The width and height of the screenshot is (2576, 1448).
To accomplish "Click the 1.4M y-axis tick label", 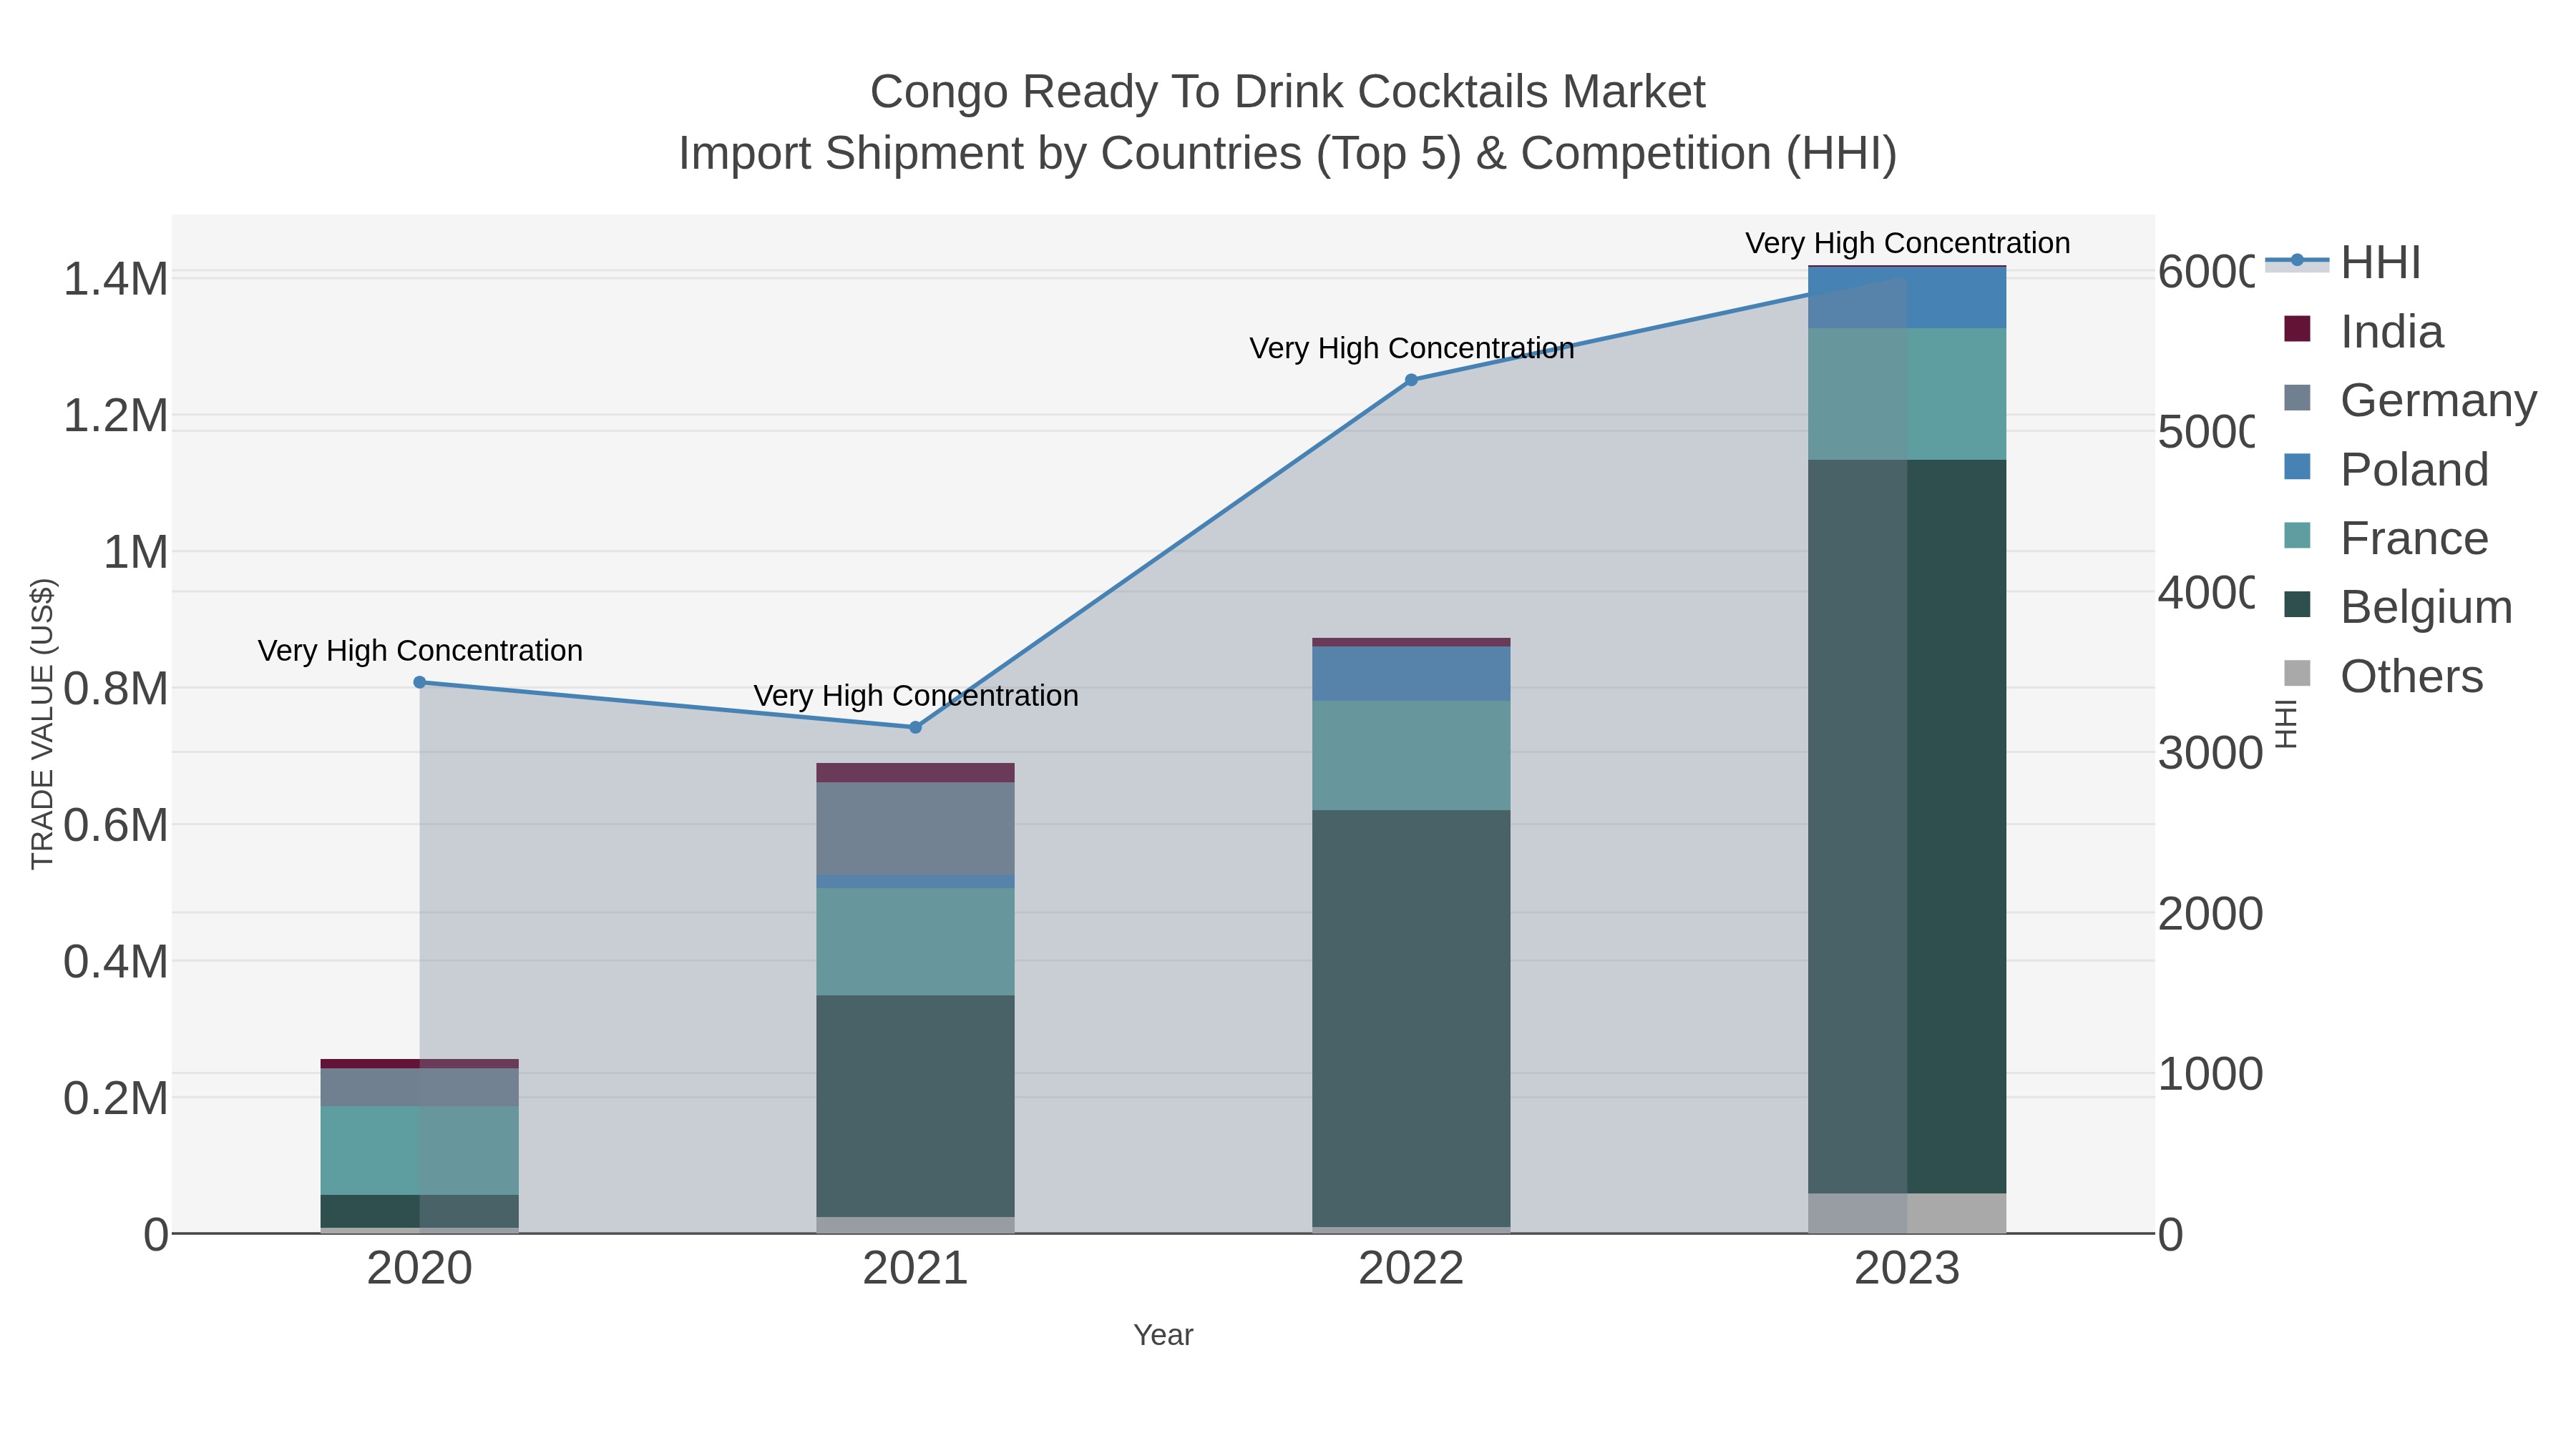I will click(115, 279).
